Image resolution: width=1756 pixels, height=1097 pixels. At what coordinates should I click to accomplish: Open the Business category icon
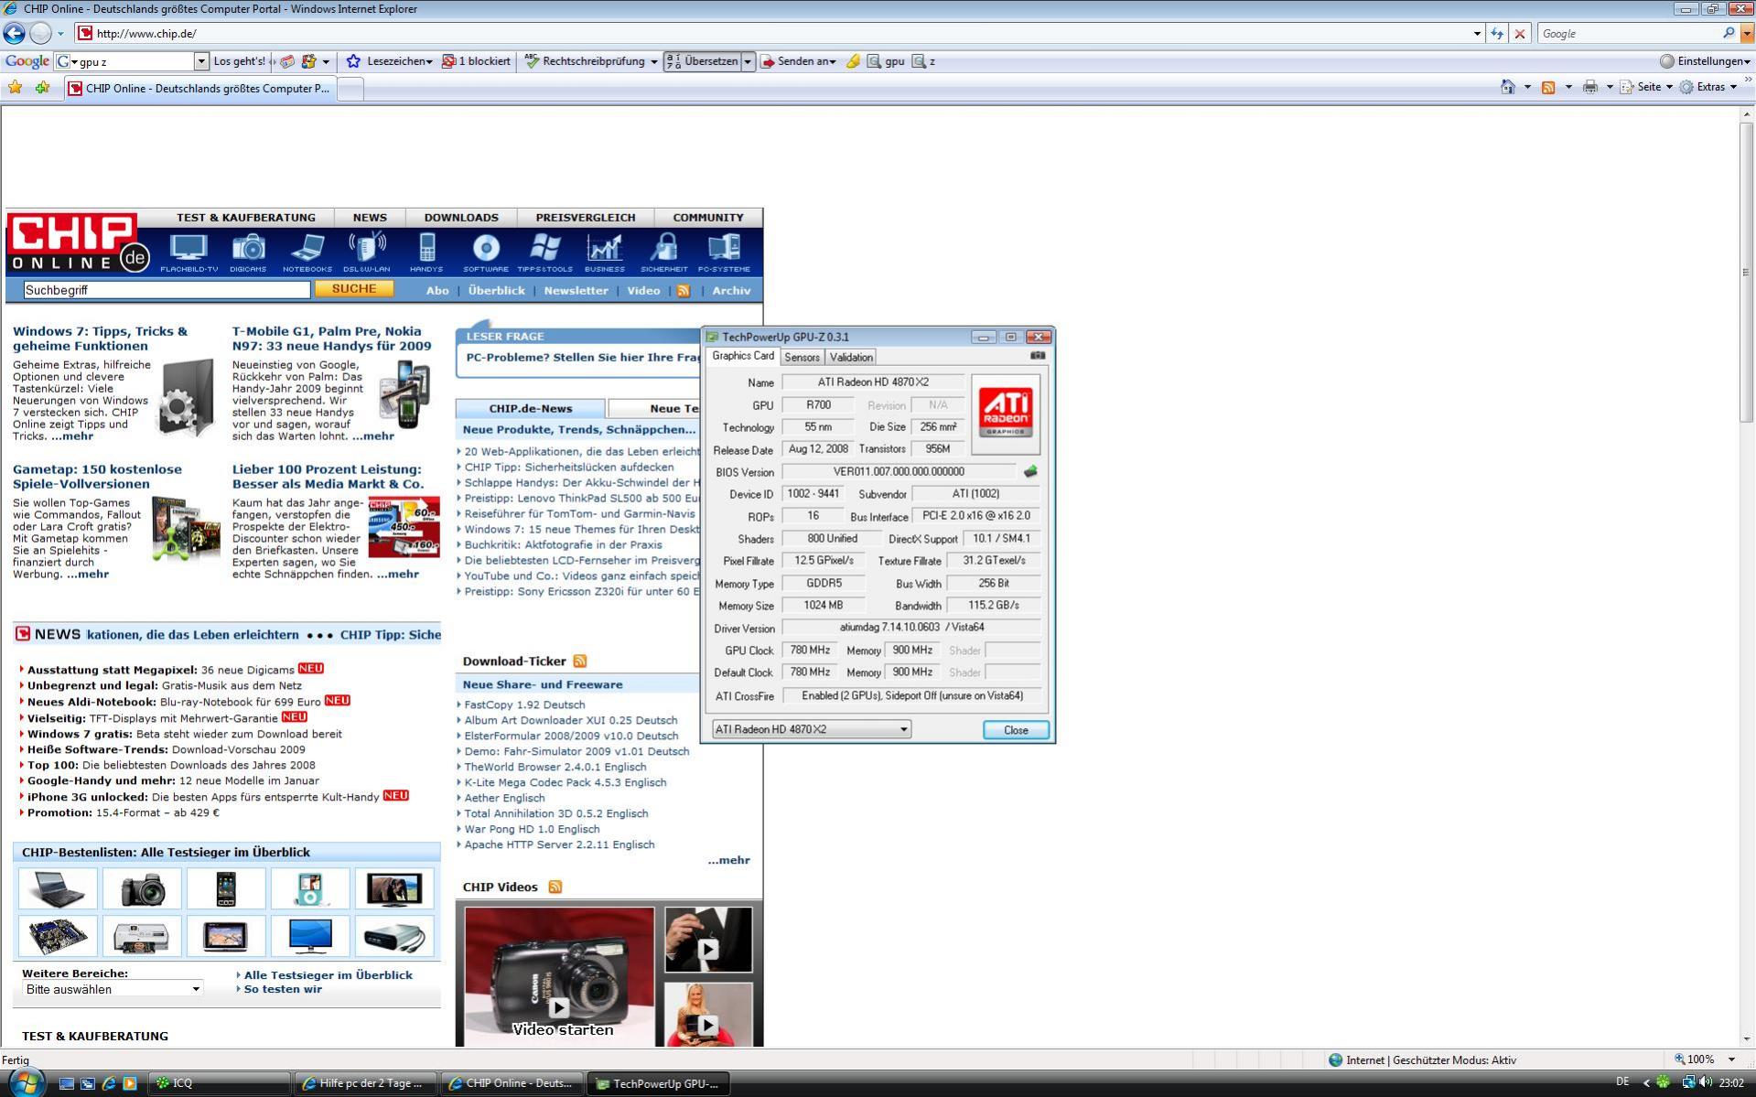pos(605,253)
